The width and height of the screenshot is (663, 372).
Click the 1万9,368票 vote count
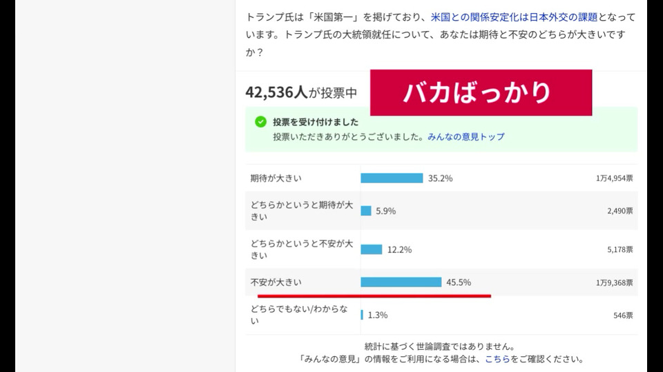click(615, 282)
